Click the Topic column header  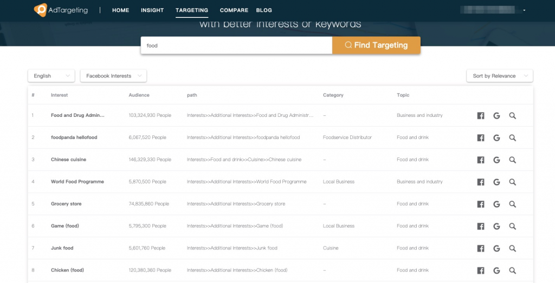point(403,95)
